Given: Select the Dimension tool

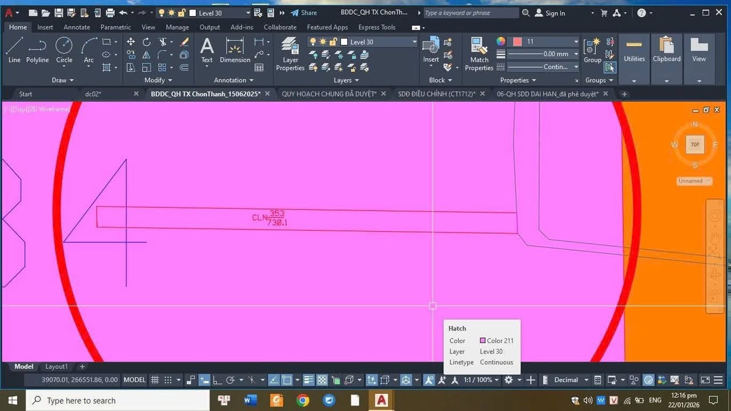Looking at the screenshot, I should click(x=235, y=51).
